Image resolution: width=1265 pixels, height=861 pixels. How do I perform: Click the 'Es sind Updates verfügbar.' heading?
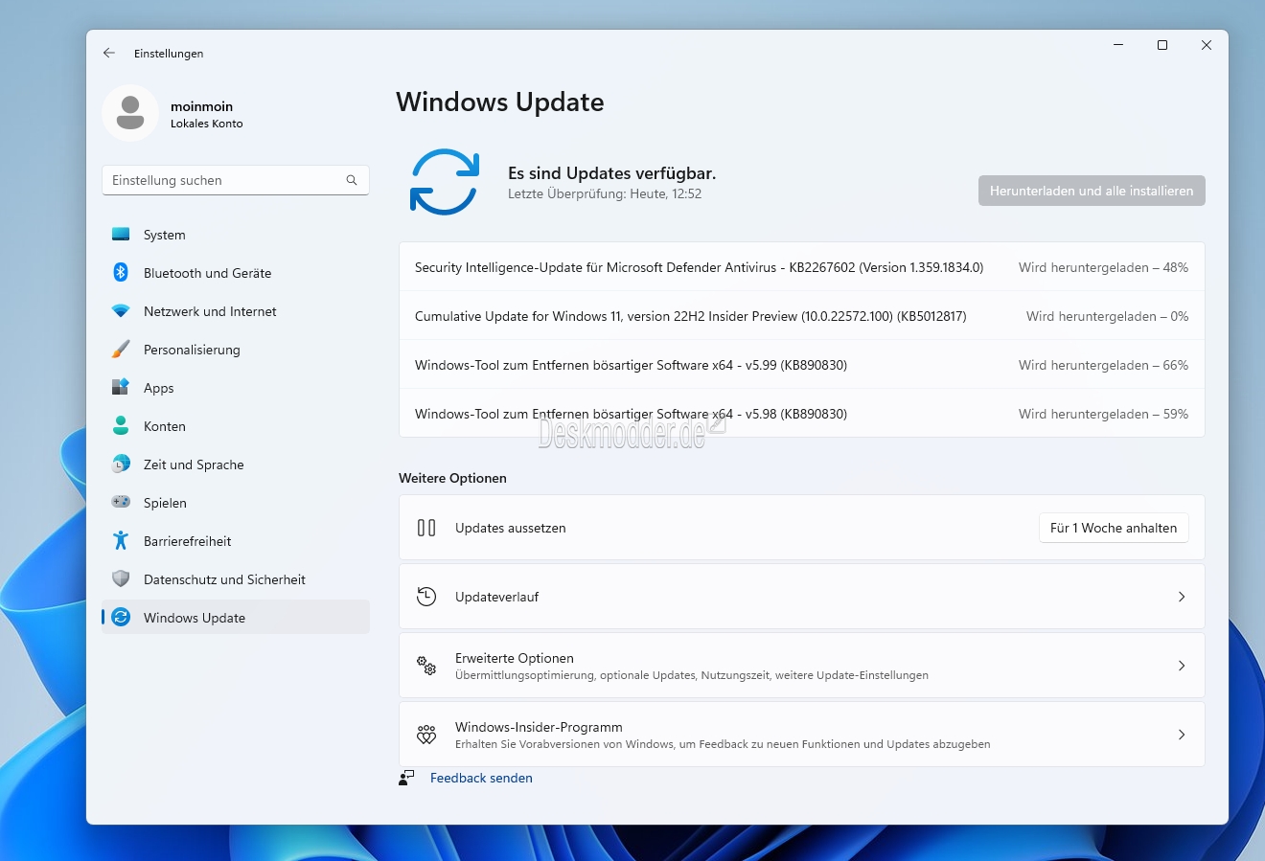click(x=611, y=173)
